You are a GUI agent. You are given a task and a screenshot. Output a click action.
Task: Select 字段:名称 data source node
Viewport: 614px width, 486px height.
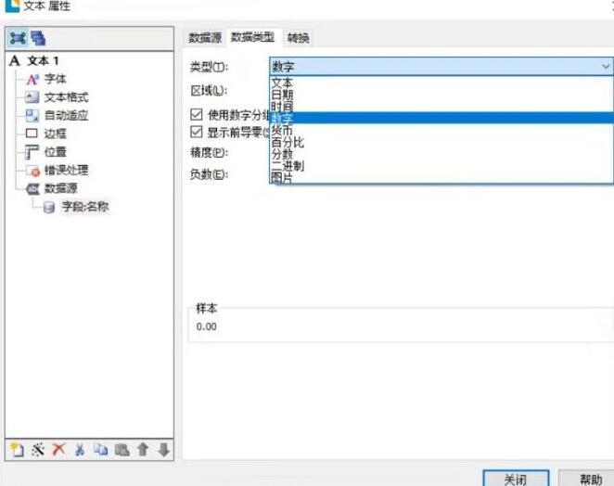click(x=84, y=207)
